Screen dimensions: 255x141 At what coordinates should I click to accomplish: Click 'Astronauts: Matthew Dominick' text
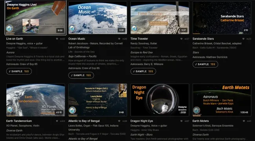210,57
